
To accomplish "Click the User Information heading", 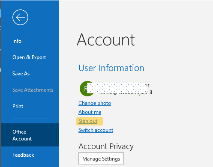I will pos(111,68).
